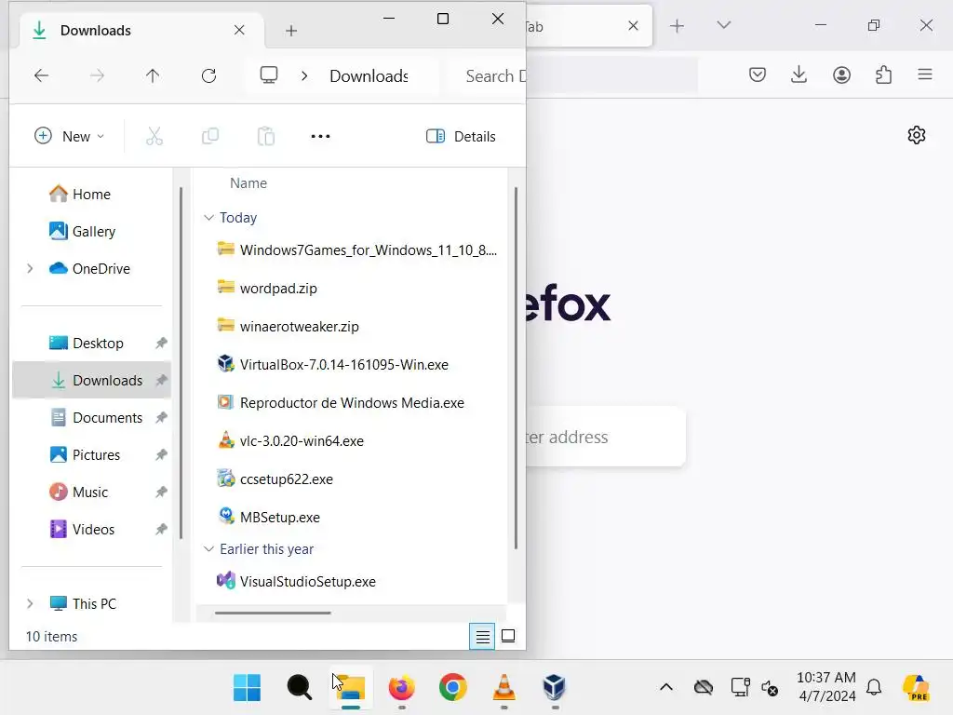This screenshot has height=715, width=953.
Task: Click Downloads in the address bar
Action: [369, 76]
